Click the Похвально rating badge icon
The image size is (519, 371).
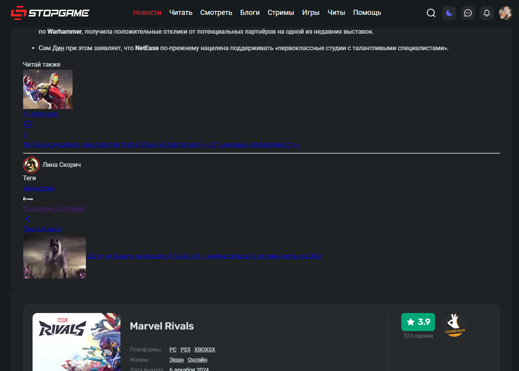click(454, 325)
